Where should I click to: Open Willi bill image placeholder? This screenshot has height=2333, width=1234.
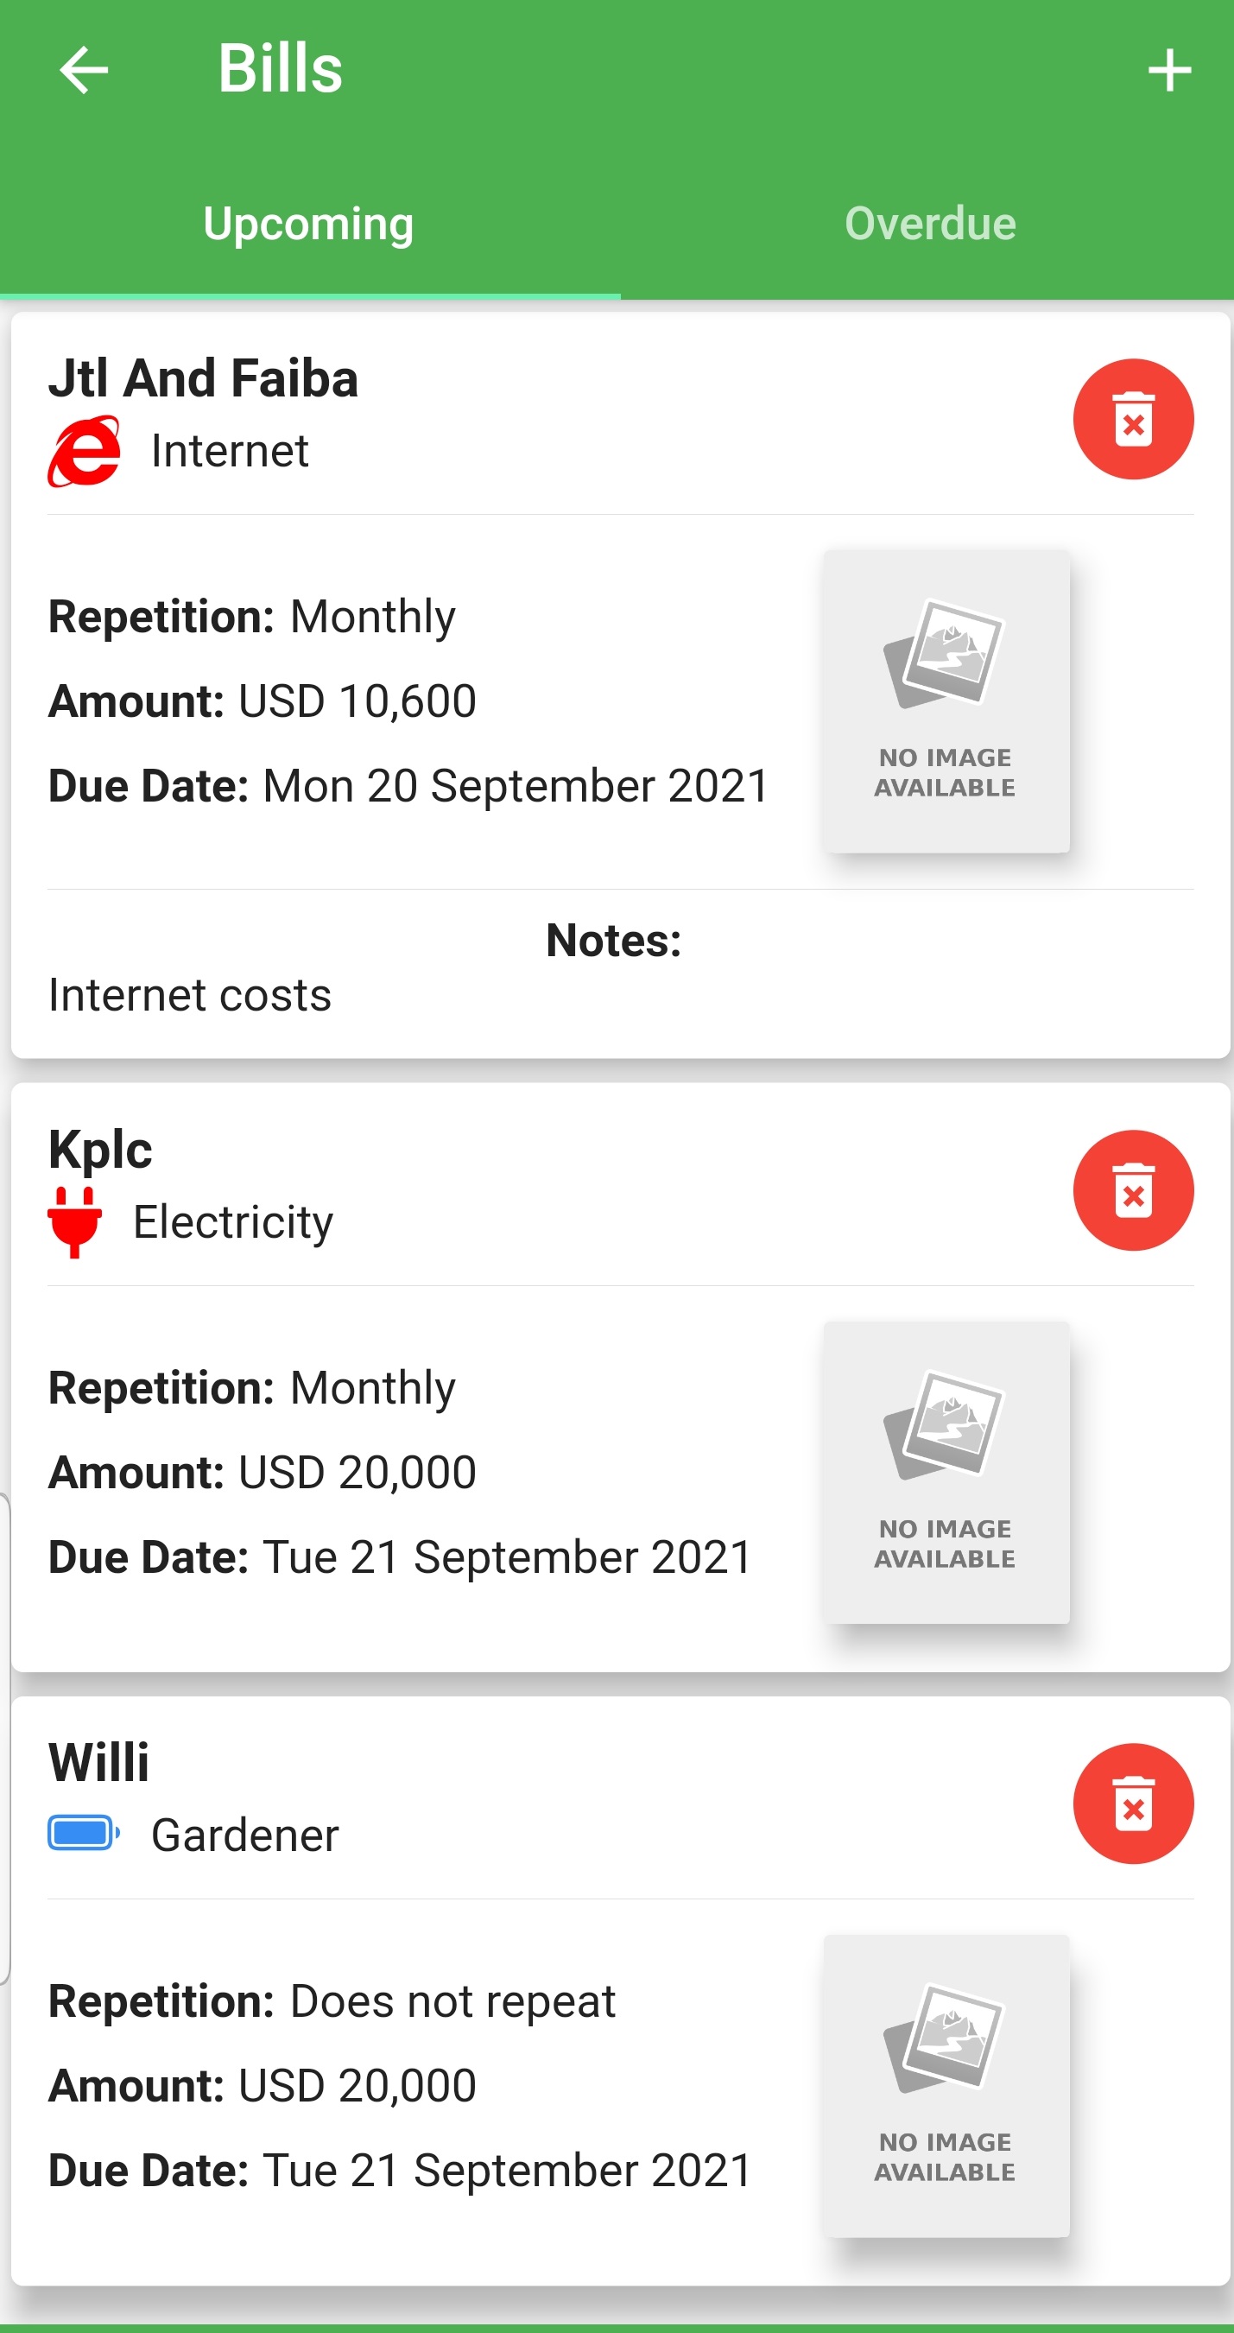[x=946, y=2085]
